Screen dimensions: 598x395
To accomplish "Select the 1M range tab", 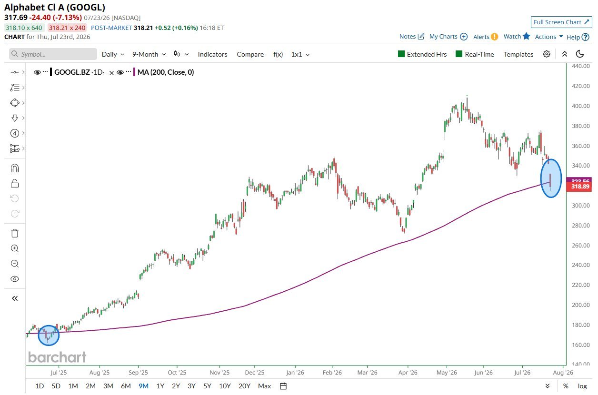I will pos(73,386).
